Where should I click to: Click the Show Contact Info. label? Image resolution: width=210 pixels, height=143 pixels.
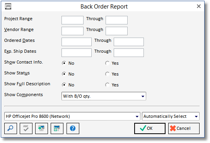[24, 62]
